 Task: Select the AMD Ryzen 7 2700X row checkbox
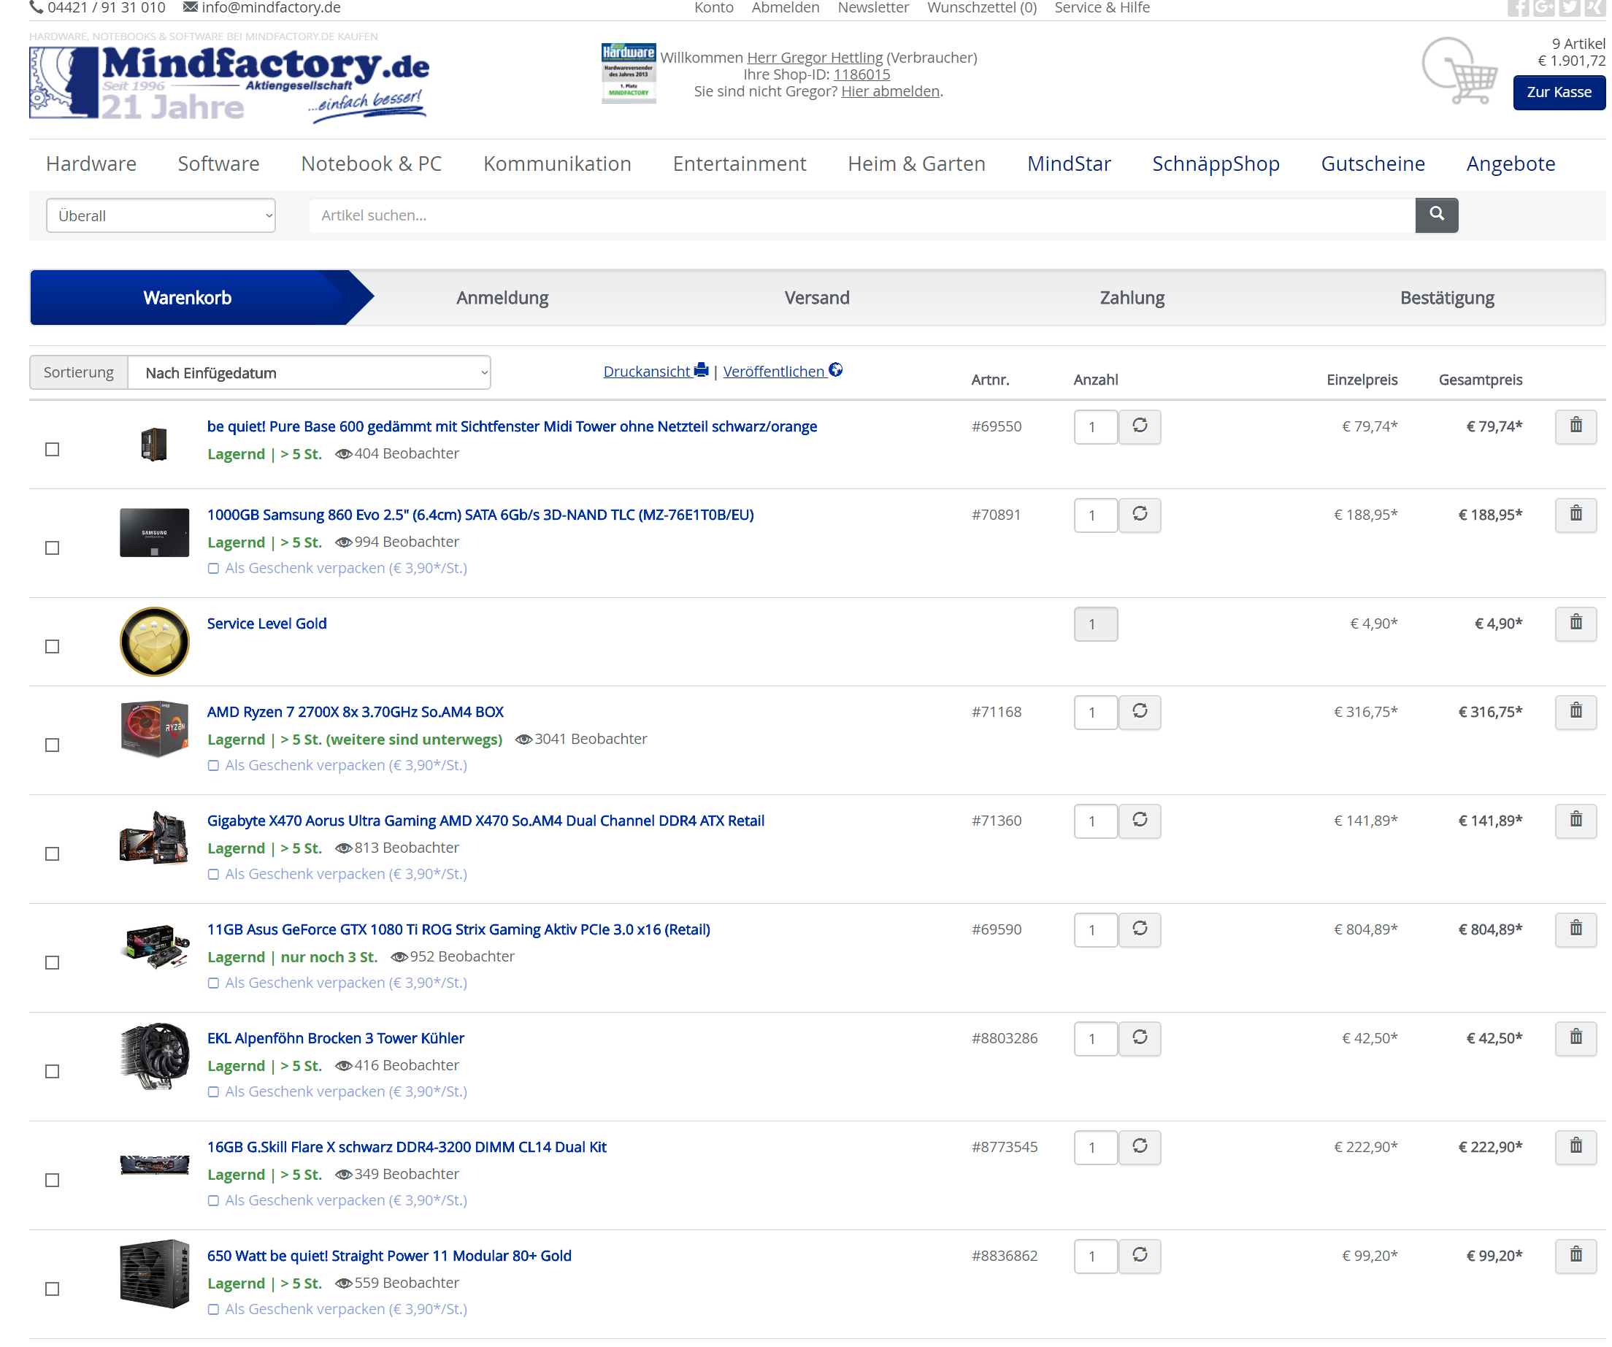(52, 745)
